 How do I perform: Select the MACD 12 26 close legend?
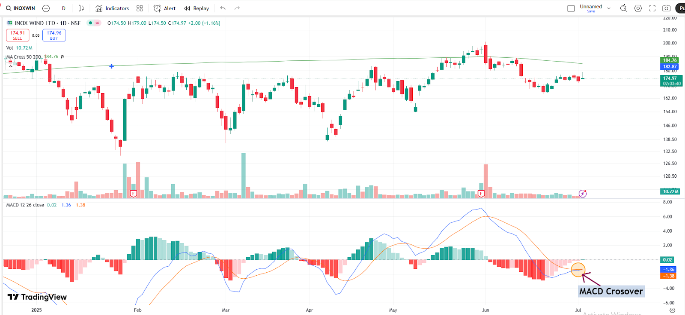[25, 205]
